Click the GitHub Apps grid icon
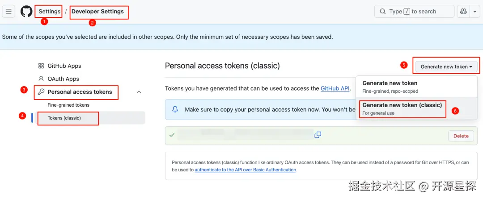 point(41,66)
